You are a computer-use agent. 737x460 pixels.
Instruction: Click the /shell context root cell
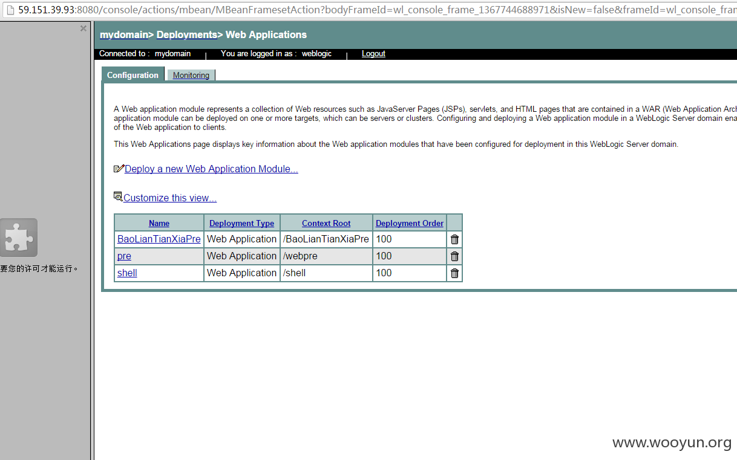pyautogui.click(x=326, y=273)
